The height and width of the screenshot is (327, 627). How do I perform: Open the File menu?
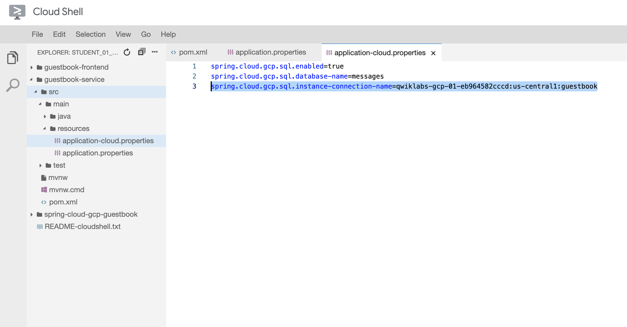(37, 34)
